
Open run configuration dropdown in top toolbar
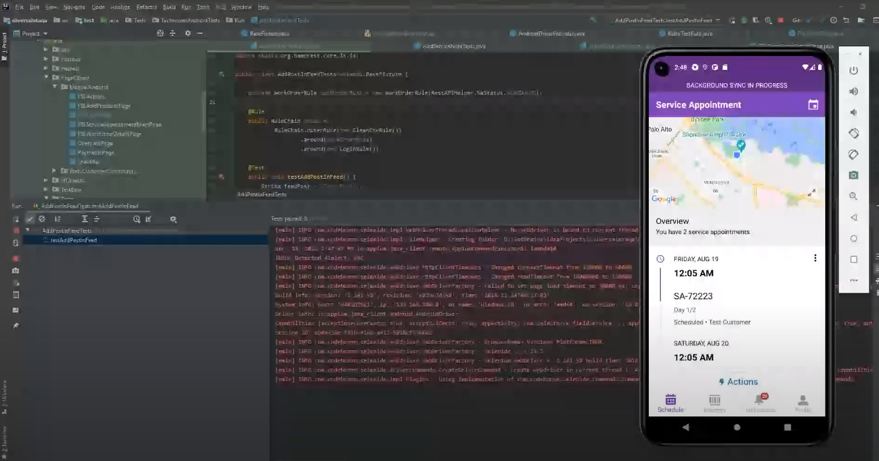667,20
